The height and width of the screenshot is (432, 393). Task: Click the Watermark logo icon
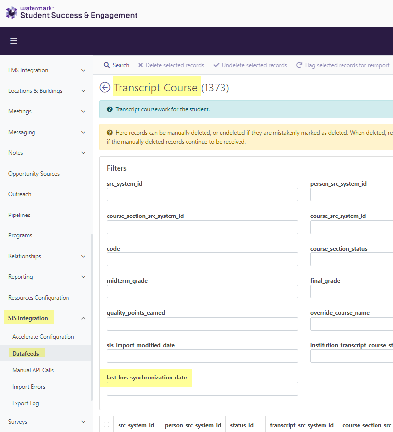[11, 13]
